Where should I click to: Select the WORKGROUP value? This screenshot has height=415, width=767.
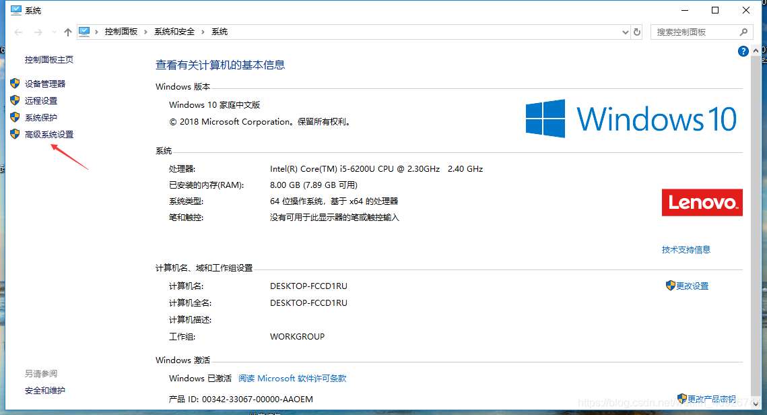(x=298, y=337)
